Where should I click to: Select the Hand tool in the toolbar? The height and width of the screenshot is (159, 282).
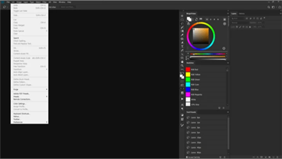point(182,61)
